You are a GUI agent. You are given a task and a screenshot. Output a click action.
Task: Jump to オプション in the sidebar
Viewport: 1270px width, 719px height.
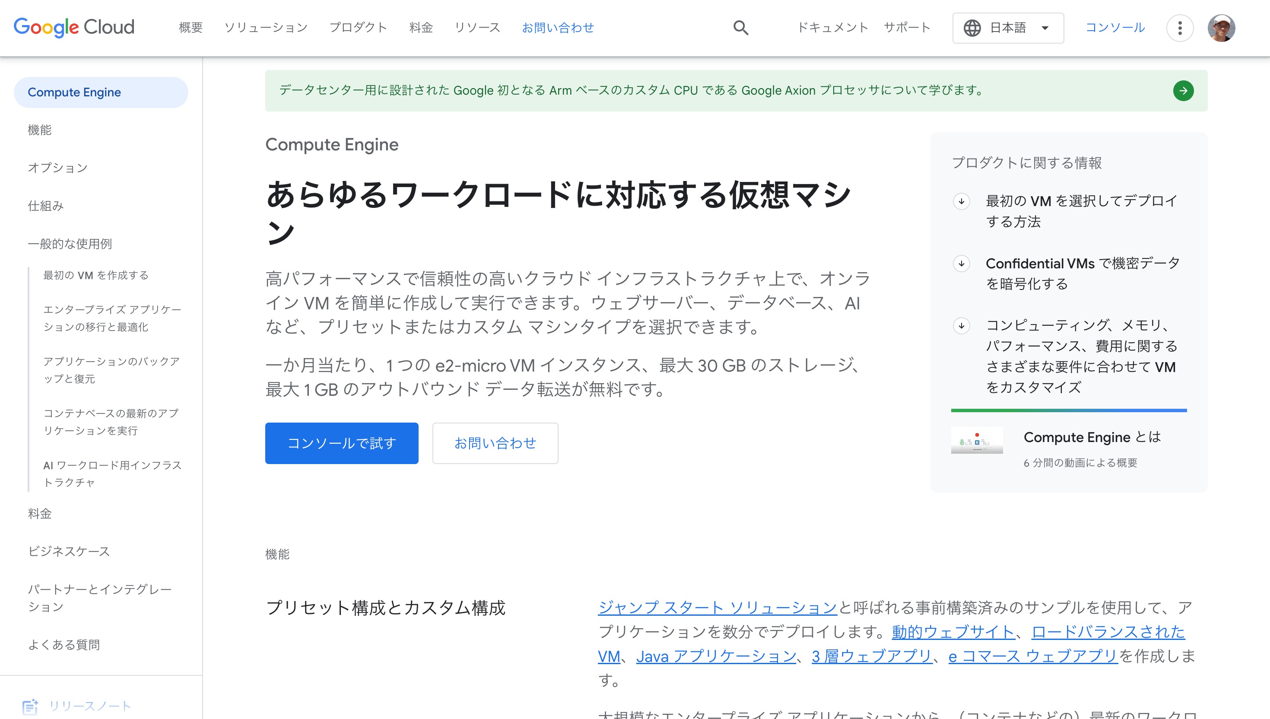coord(58,168)
